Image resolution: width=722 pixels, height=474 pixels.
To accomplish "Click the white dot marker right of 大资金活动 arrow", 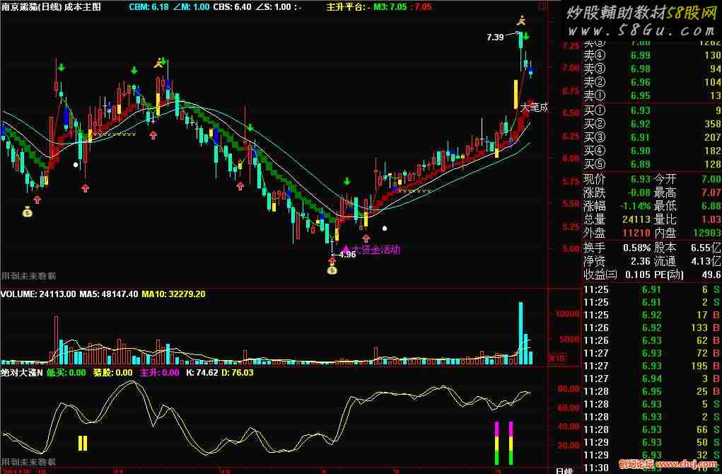I will [385, 228].
